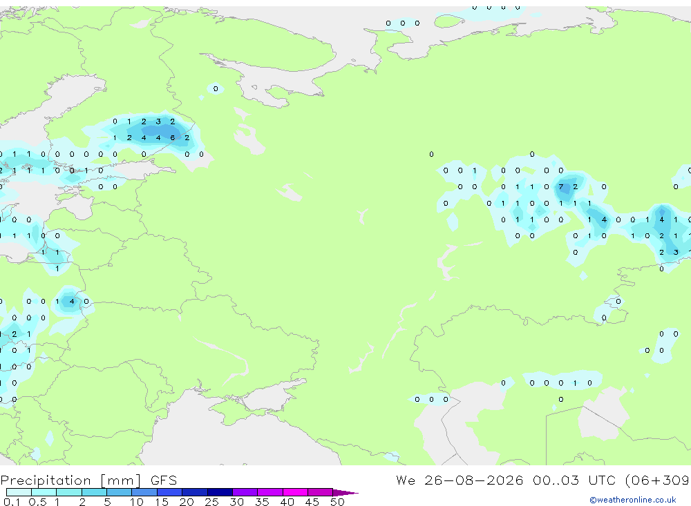Click the '25' legend scale label

(211, 502)
